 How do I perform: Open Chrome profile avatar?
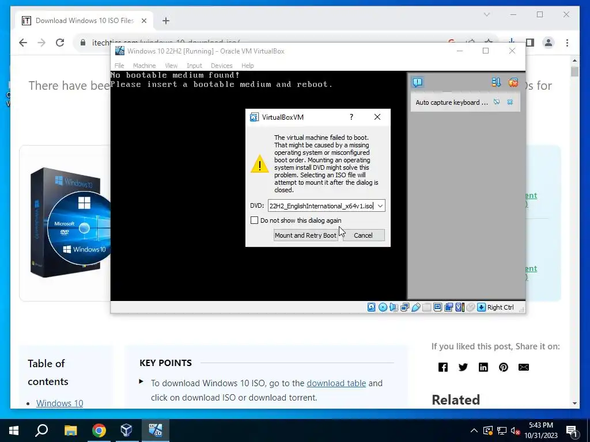549,43
